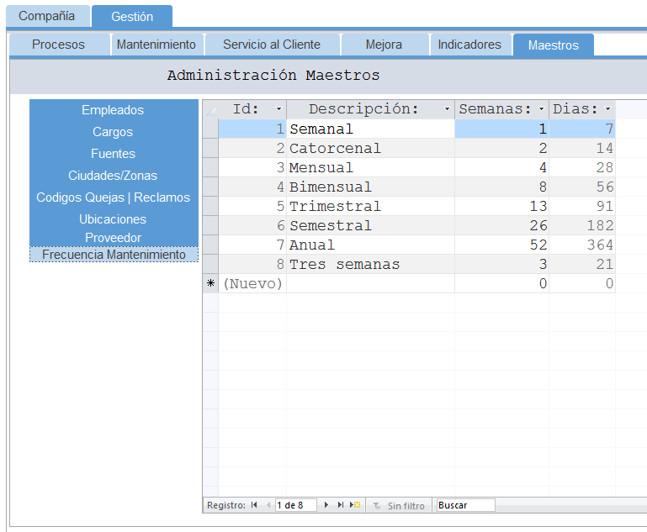The width and height of the screenshot is (647, 532).
Task: Expand the Descripción column filter dropdown
Action: 447,109
